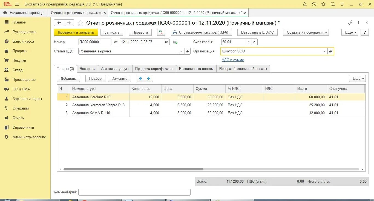The width and height of the screenshot is (374, 201).
Task: Open Банк и касса section
Action: [x=23, y=41]
